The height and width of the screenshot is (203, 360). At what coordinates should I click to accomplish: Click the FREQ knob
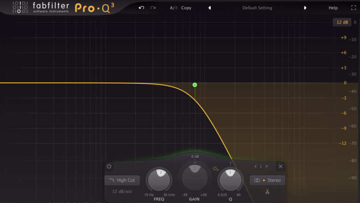[x=159, y=180]
